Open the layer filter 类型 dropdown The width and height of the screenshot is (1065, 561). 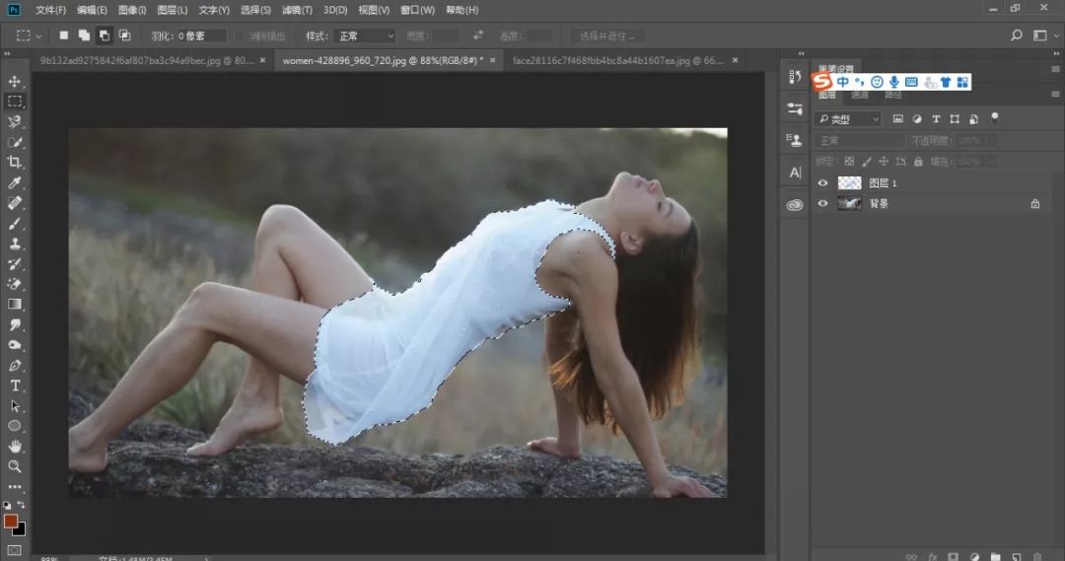(x=848, y=119)
